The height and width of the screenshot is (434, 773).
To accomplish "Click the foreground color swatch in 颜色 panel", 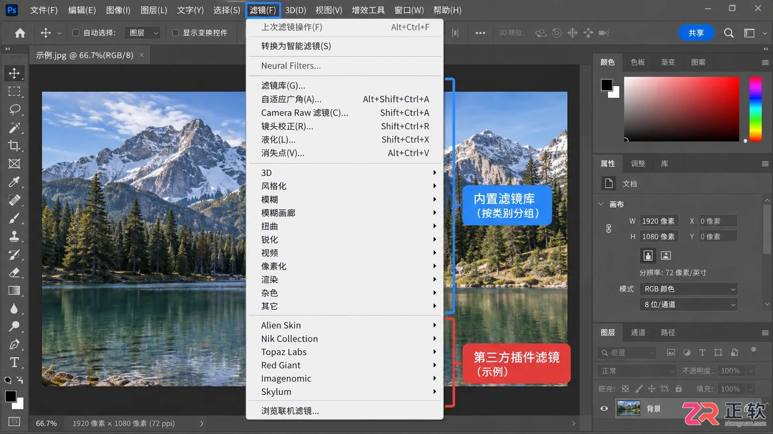I will click(x=607, y=85).
